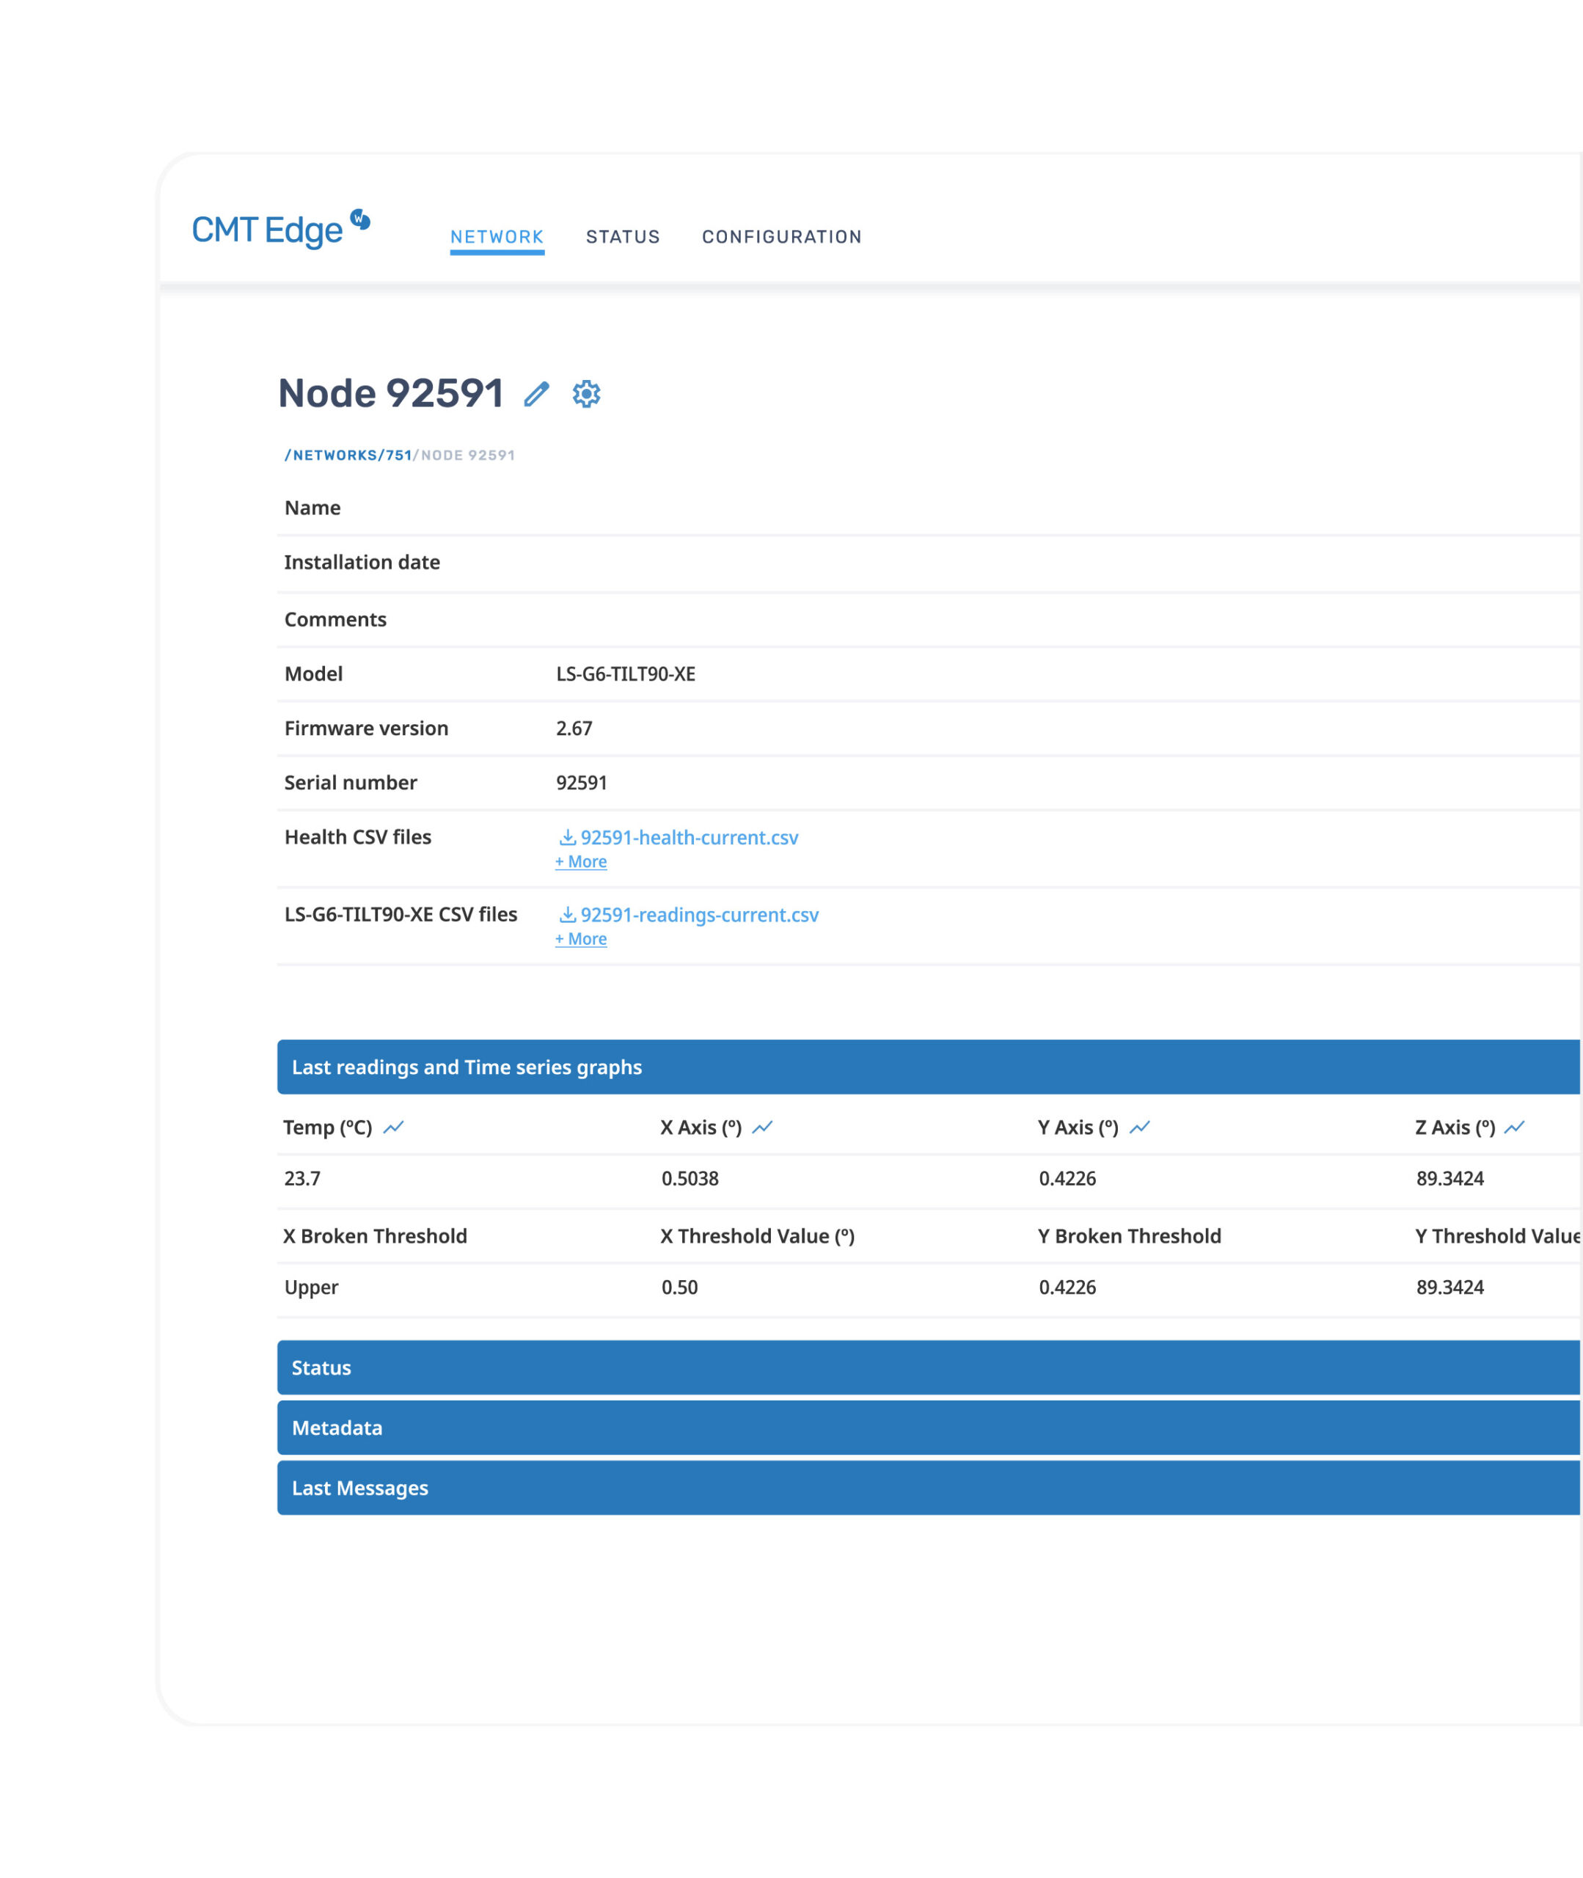Expand More under Health CSV files
This screenshot has height=1878, width=1583.
point(581,861)
